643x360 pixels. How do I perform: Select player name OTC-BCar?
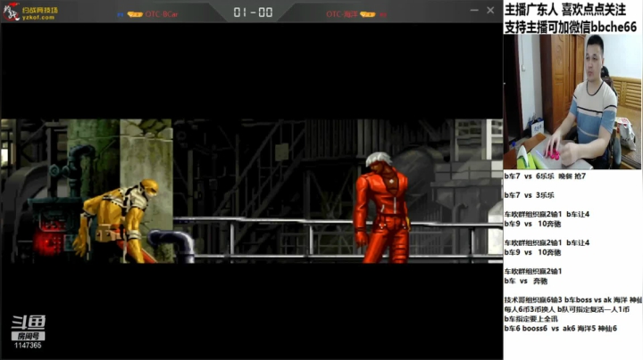162,14
